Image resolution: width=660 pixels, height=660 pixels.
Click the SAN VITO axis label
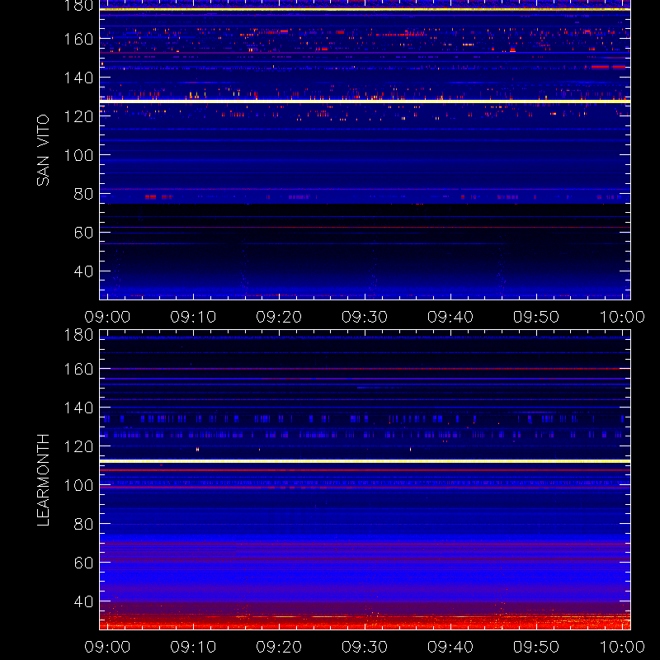click(x=43, y=150)
